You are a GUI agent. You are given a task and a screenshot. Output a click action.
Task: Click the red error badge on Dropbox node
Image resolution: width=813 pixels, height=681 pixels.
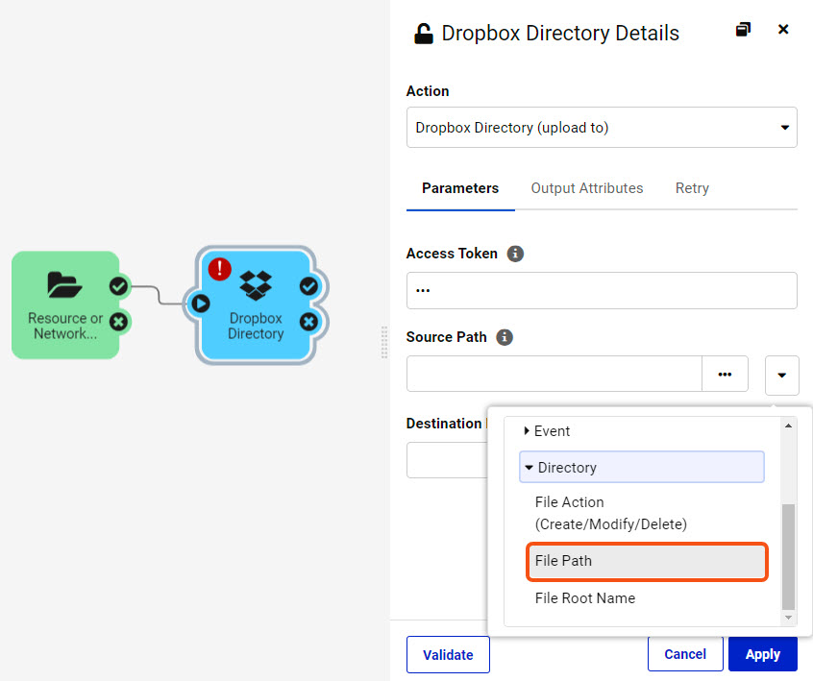pyautogui.click(x=219, y=270)
